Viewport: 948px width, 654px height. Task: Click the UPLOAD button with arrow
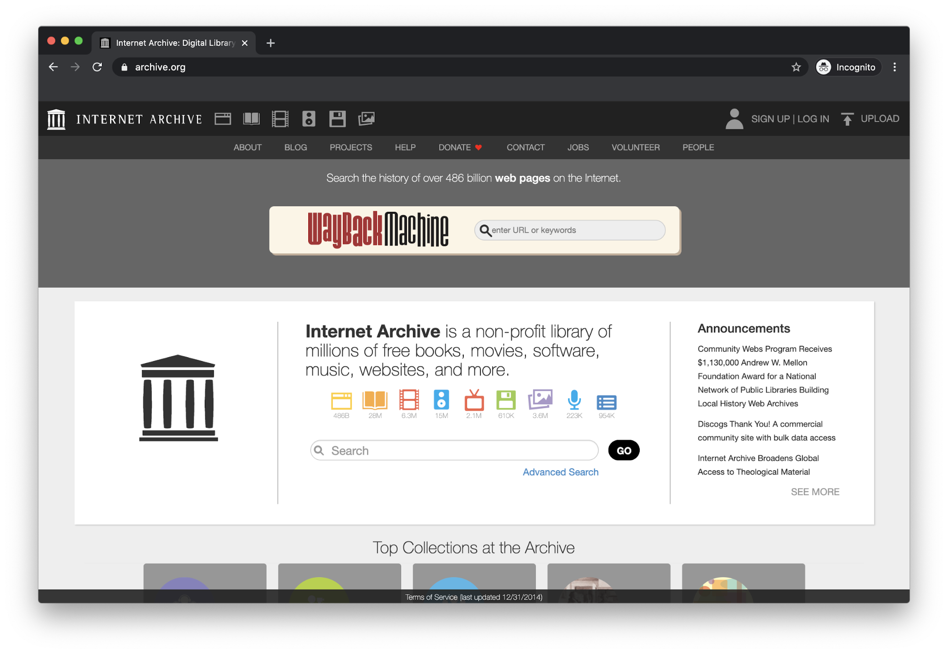coord(870,118)
